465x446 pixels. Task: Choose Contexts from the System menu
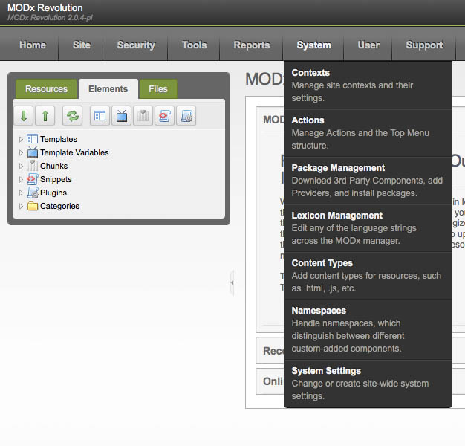point(368,85)
